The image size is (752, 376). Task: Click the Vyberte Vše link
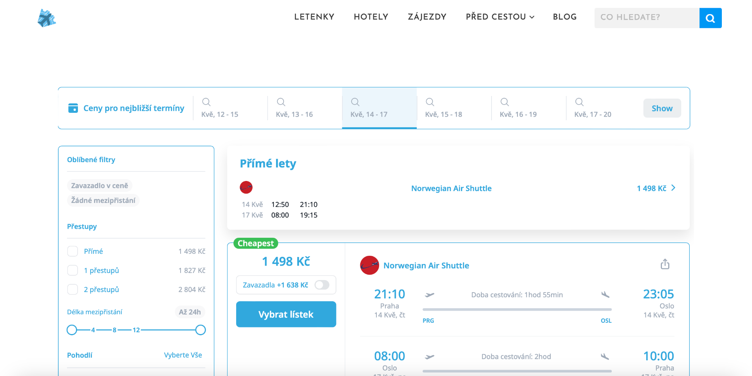183,355
